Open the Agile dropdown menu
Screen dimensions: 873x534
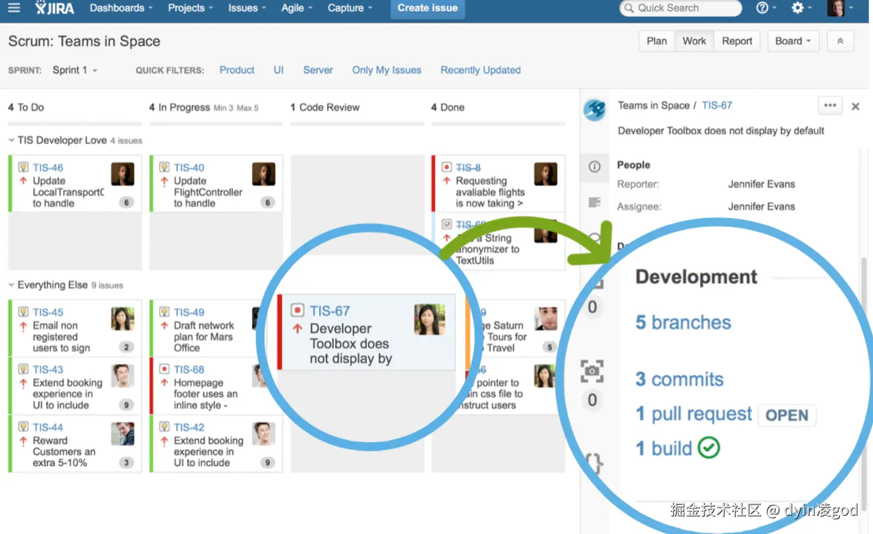click(x=297, y=8)
